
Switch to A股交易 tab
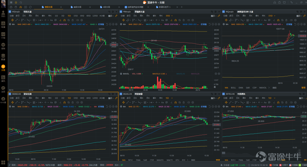pyautogui.click(x=105, y=7)
